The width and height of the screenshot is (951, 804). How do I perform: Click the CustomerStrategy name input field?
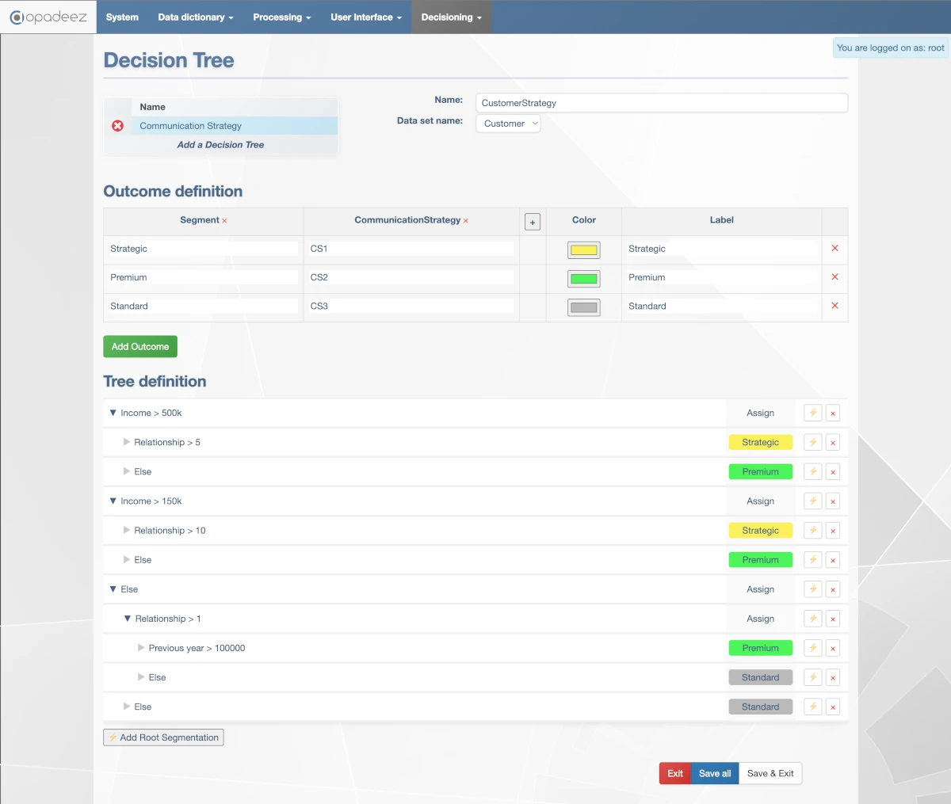662,103
